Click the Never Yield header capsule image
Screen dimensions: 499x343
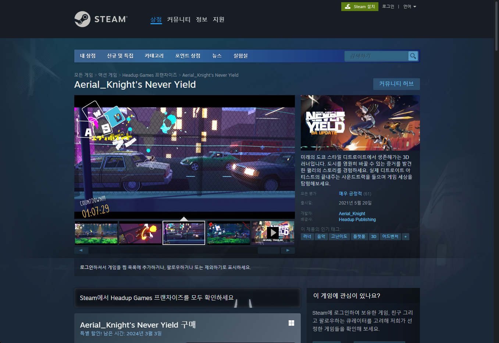pyautogui.click(x=360, y=123)
